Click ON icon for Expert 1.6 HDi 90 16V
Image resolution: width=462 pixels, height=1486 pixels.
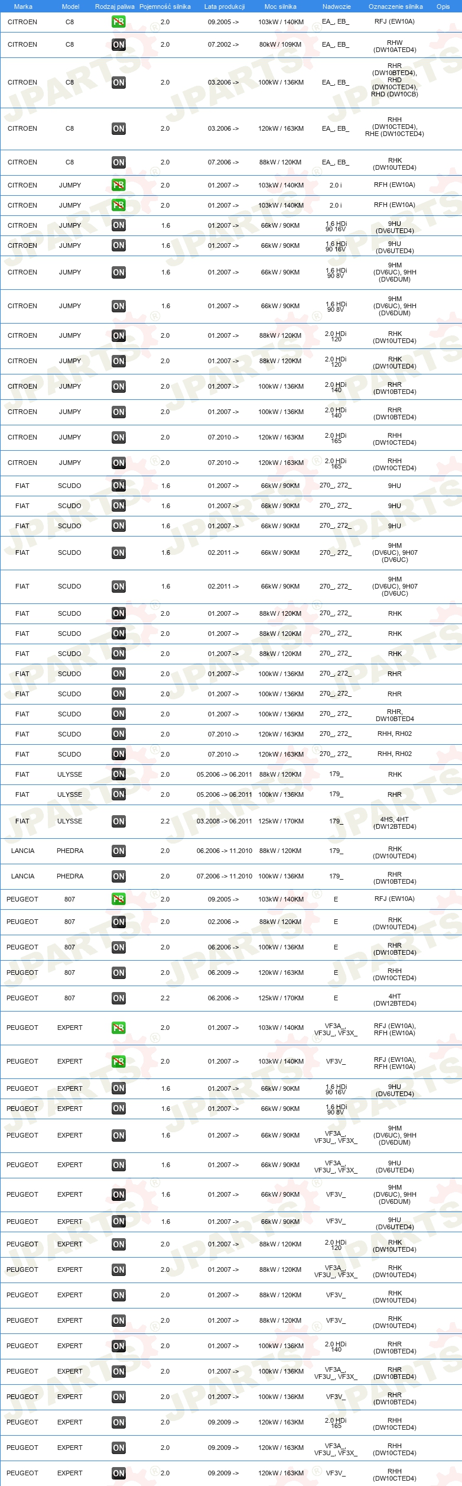[x=119, y=1088]
